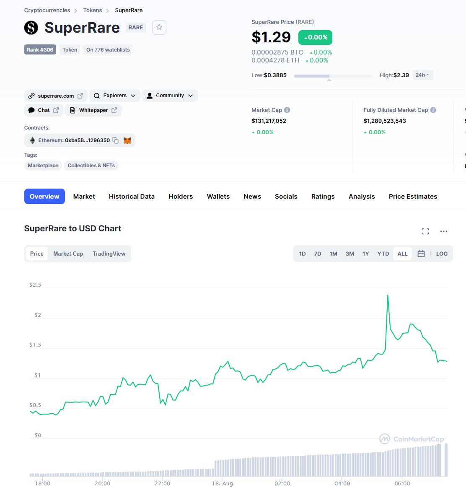Open Market Cap info tooltip icon
Viewport: 466px width, 487px height.
point(287,110)
